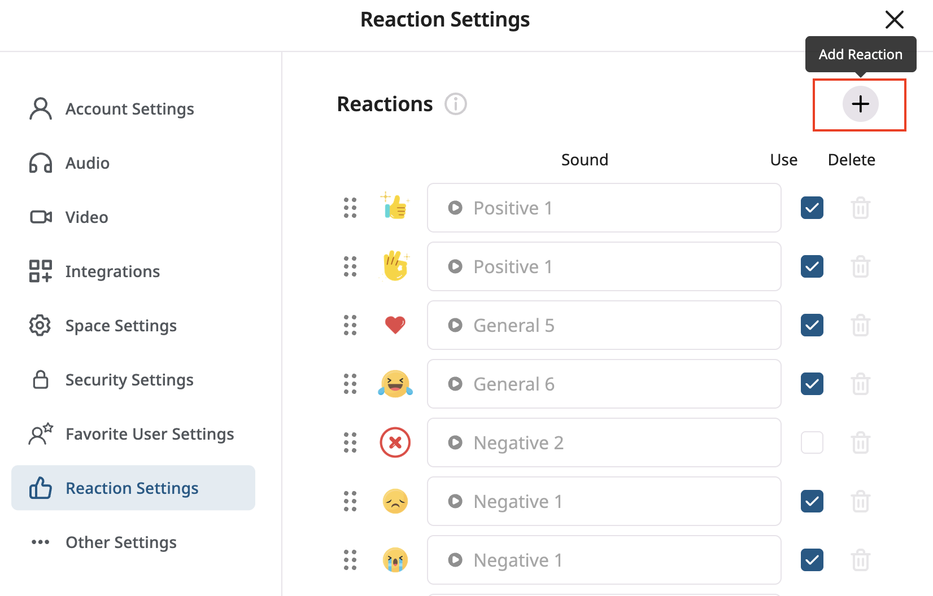Play the General 6 reaction sound
The height and width of the screenshot is (596, 933).
click(x=455, y=384)
